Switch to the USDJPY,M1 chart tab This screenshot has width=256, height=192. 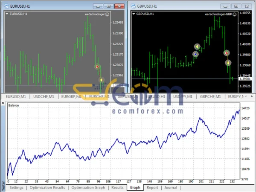(x=183, y=97)
